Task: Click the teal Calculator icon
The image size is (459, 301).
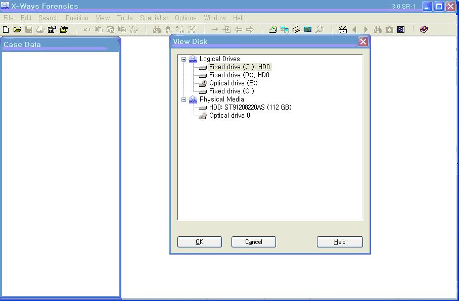Action: tap(308, 29)
